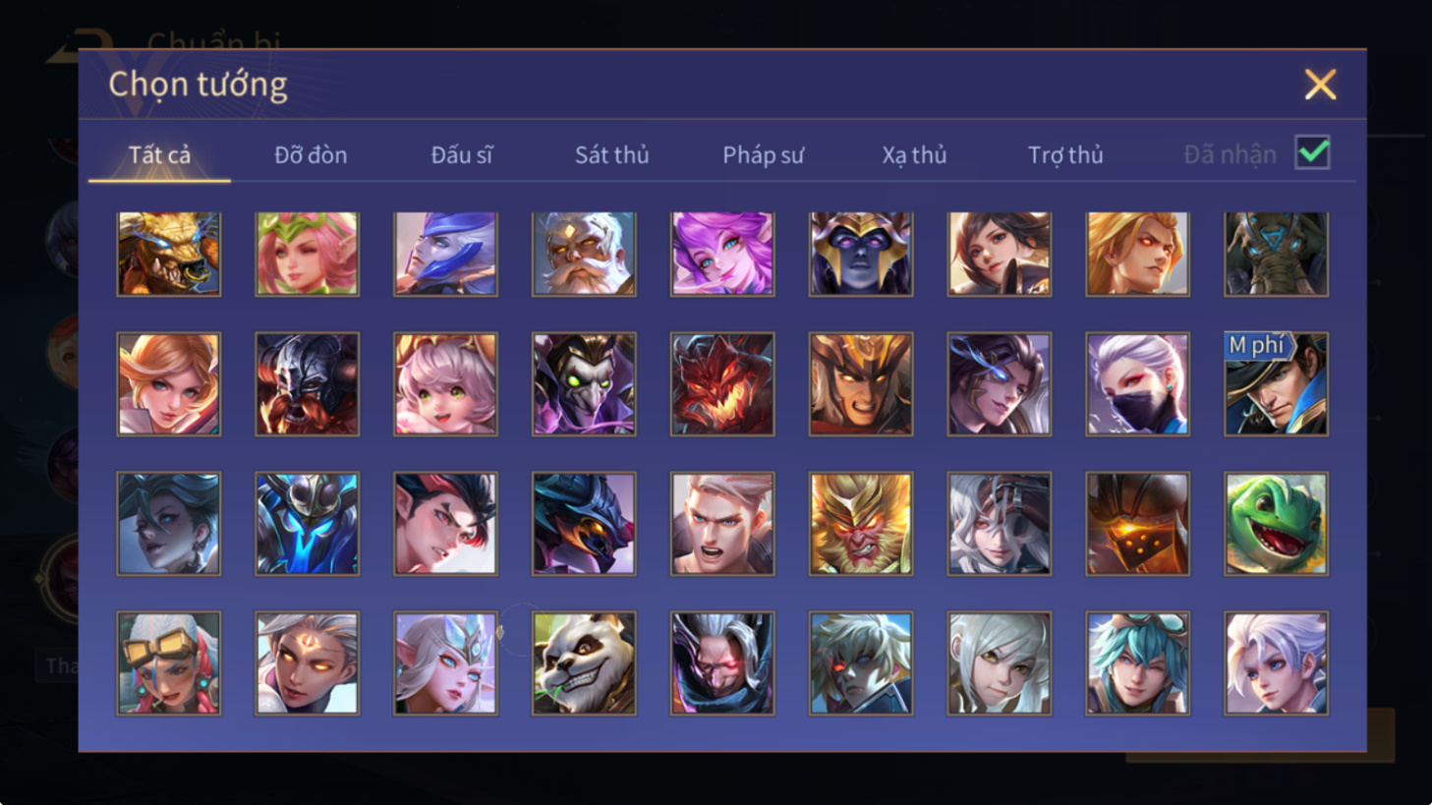Switch to the 'Đỡ đòn' tab
1432x805 pixels.
(x=311, y=155)
